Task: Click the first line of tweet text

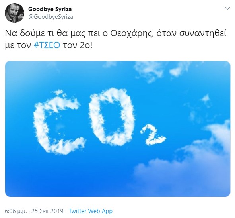Action: 116,33
